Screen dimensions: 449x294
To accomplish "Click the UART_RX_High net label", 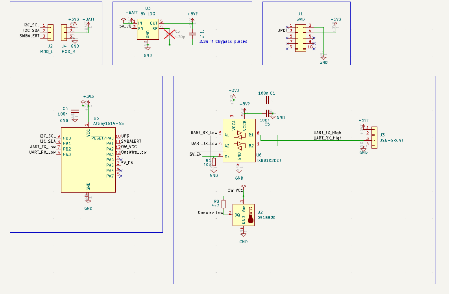I will pyautogui.click(x=327, y=138).
